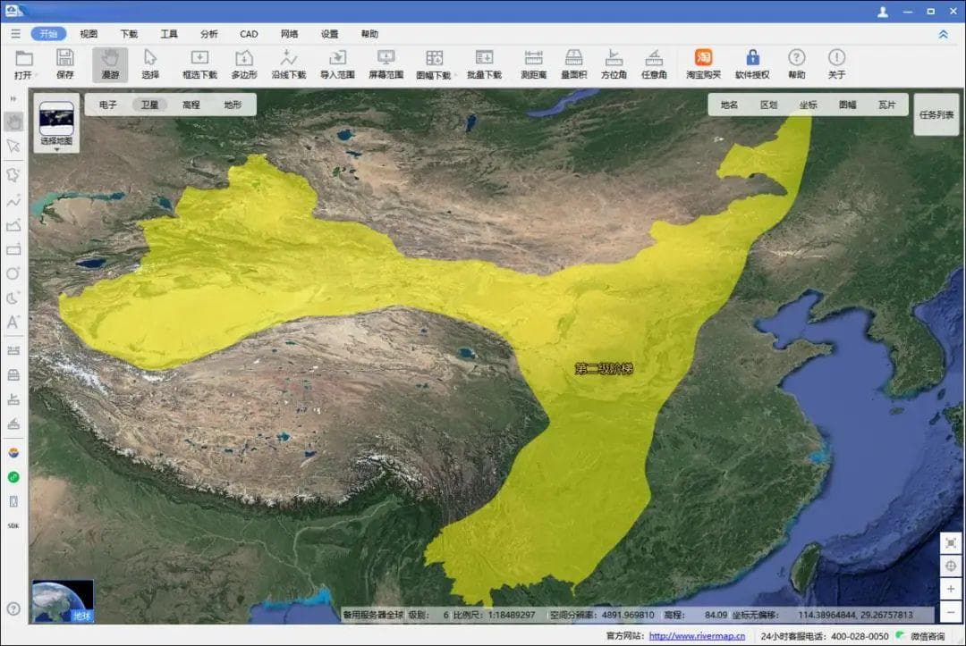Toggle the 地名 place names overlay
The image size is (966, 646).
coord(730,105)
